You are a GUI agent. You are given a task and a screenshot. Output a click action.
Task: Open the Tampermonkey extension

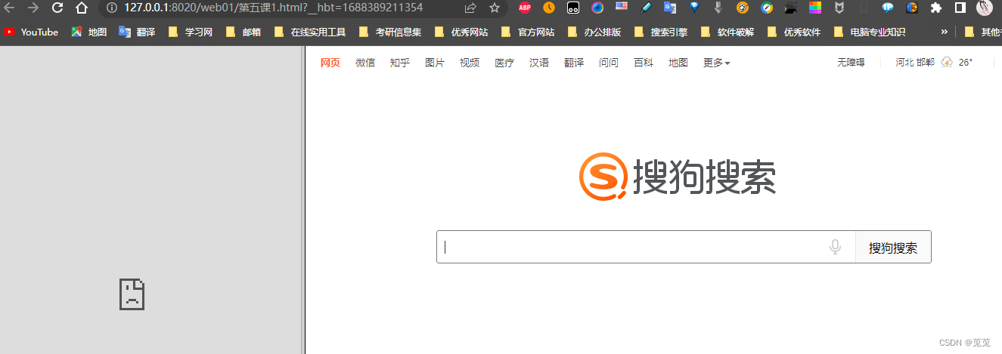point(573,8)
